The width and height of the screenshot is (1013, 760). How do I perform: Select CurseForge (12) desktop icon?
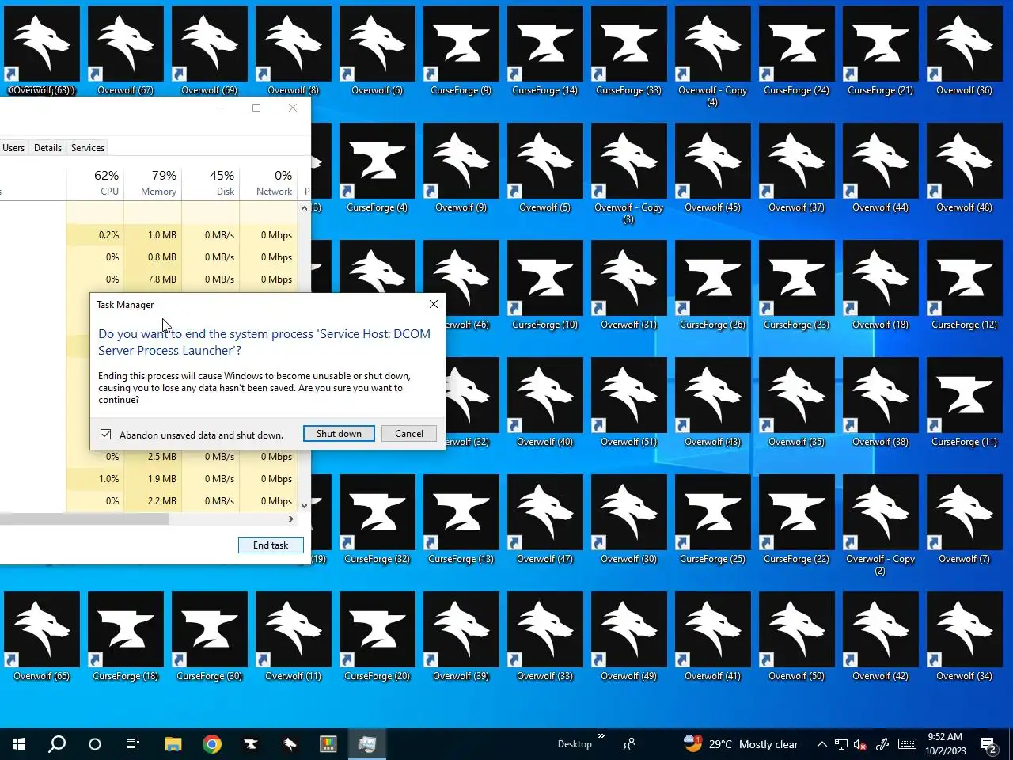[x=965, y=286]
